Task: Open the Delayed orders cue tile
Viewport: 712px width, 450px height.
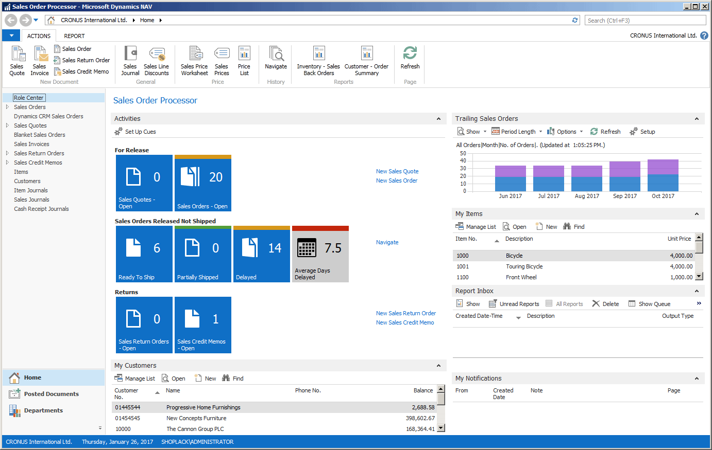Action: (262, 254)
